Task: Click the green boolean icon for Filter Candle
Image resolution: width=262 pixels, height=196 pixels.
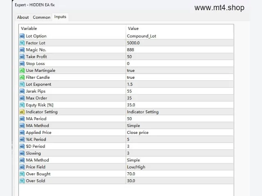Action: click(x=22, y=77)
